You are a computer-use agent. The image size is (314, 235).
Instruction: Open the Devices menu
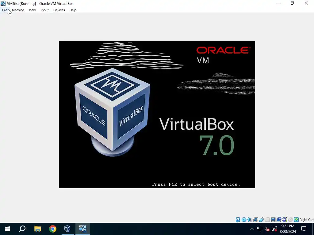[x=59, y=10]
